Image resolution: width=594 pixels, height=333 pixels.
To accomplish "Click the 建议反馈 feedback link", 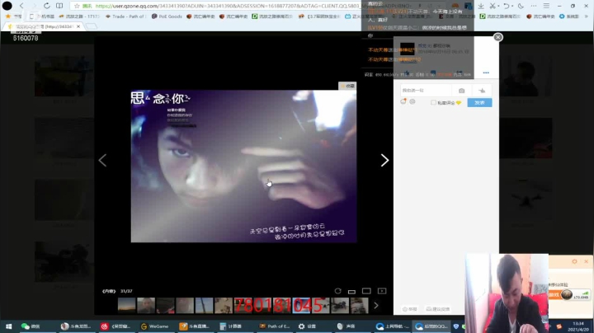I will [x=438, y=309].
